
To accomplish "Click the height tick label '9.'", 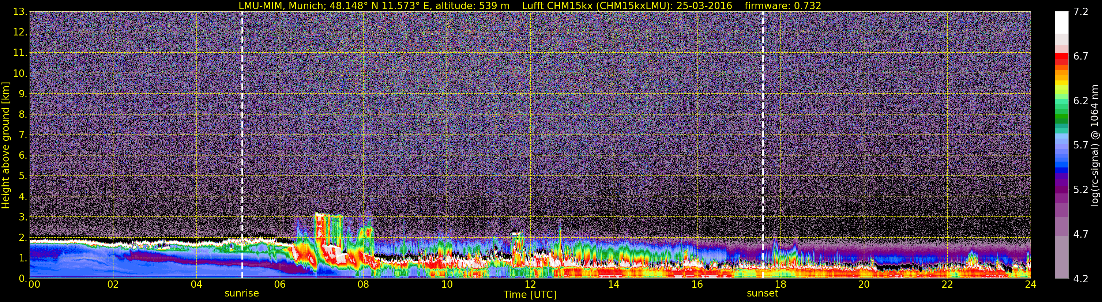I will [x=23, y=94].
